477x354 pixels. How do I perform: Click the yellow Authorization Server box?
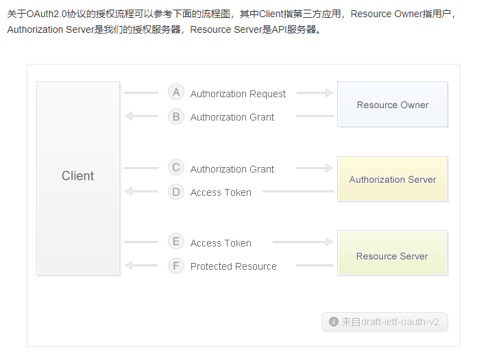[x=392, y=179]
